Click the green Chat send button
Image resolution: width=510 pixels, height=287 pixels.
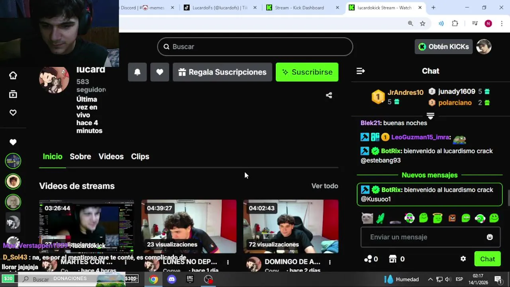(487, 259)
